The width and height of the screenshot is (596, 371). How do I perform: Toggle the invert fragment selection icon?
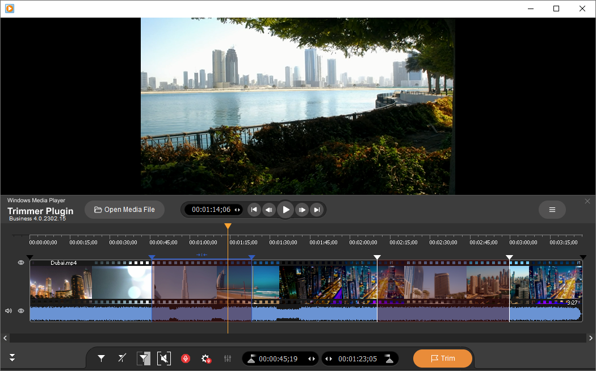pos(143,359)
